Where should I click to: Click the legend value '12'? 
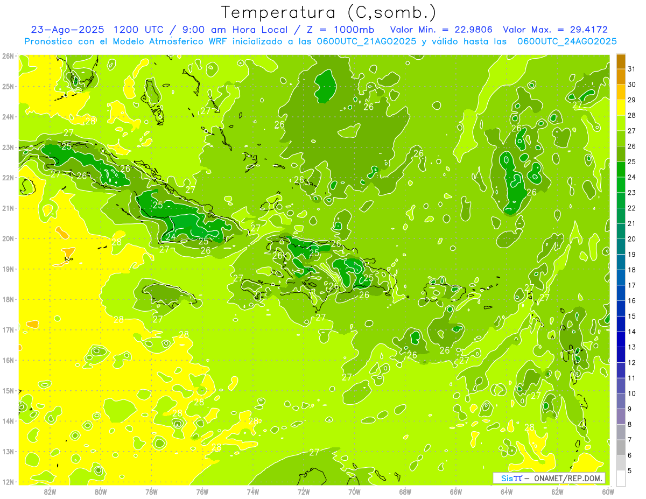pyautogui.click(x=632, y=362)
